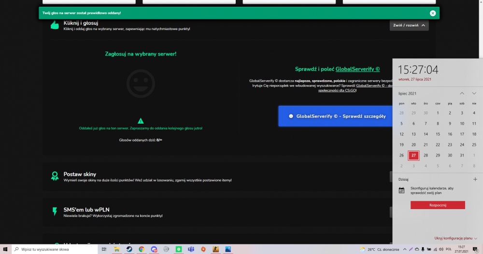This screenshot has width=483, height=254.
Task: Open Task View from taskbar
Action: [104, 249]
